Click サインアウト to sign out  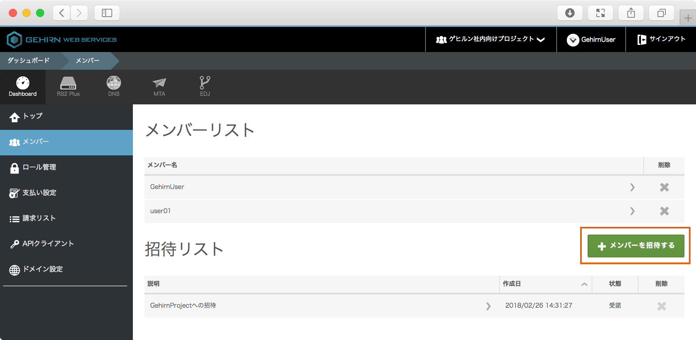(661, 39)
